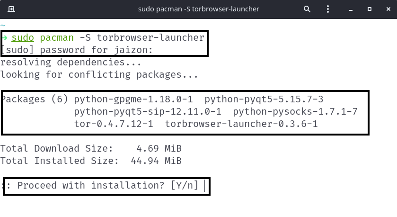Click the green prompt arrow
The width and height of the screenshot is (397, 217).
[4, 37]
